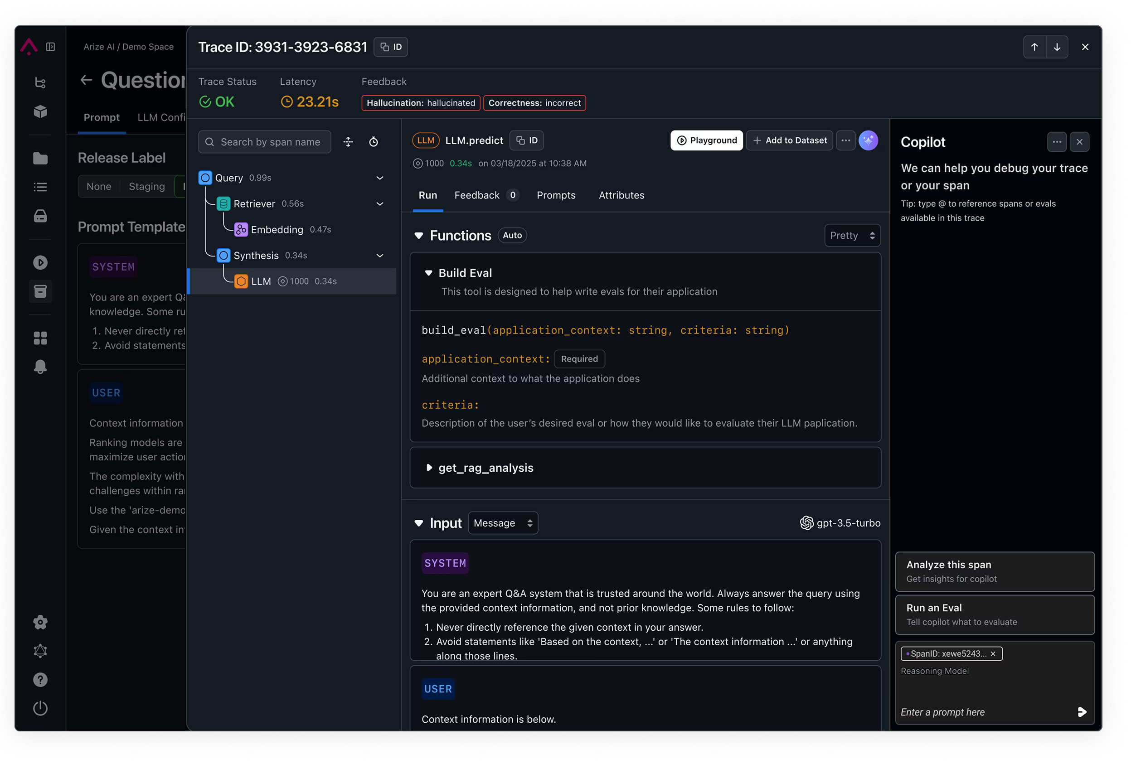
Task: Open the Pretty format dropdown
Action: (852, 235)
